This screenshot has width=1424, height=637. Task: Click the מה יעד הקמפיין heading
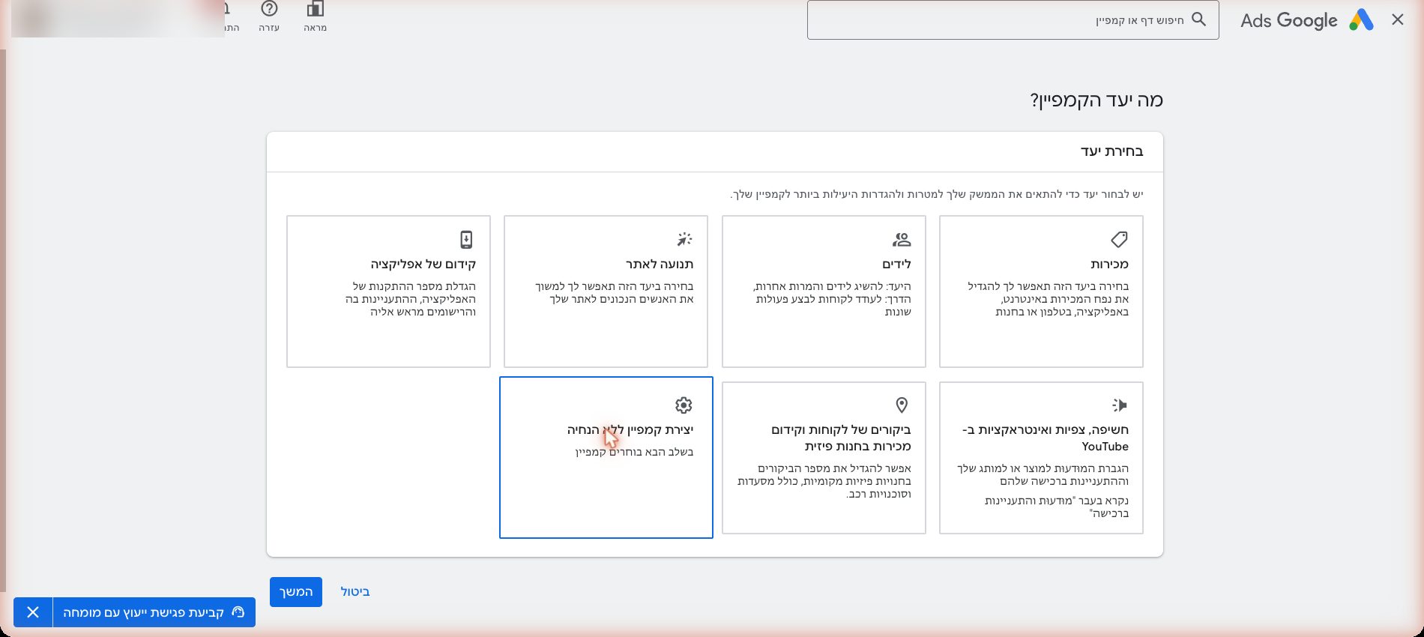pyautogui.click(x=1096, y=100)
